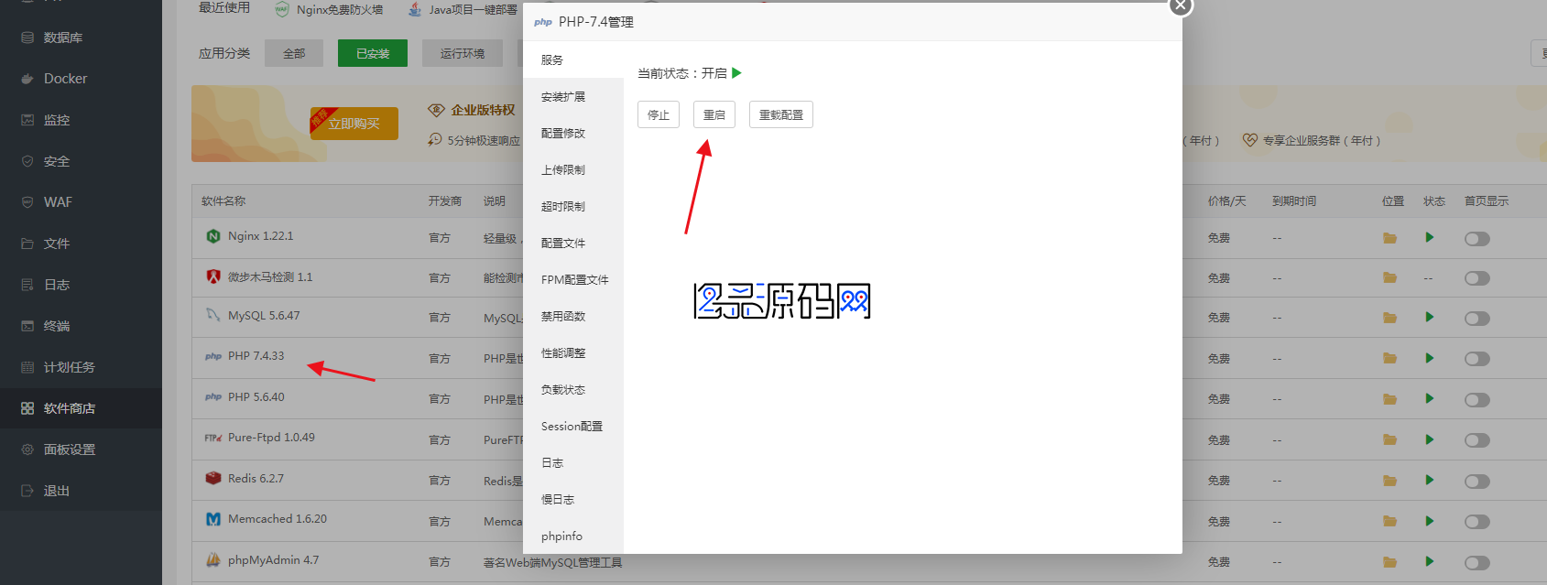Toggle homepage display for MySQL 5.6.47
Image resolution: width=1547 pixels, height=585 pixels.
pos(1477,319)
